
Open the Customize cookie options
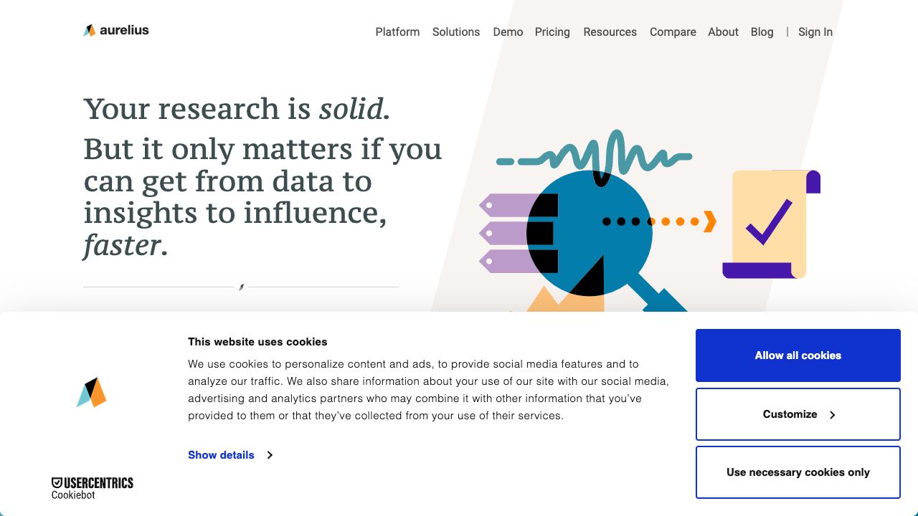pos(798,414)
